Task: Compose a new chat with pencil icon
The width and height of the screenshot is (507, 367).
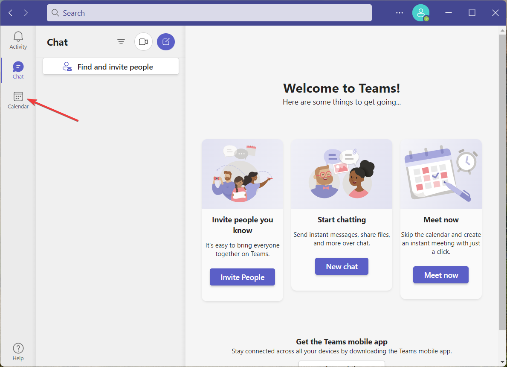Action: [x=166, y=42]
